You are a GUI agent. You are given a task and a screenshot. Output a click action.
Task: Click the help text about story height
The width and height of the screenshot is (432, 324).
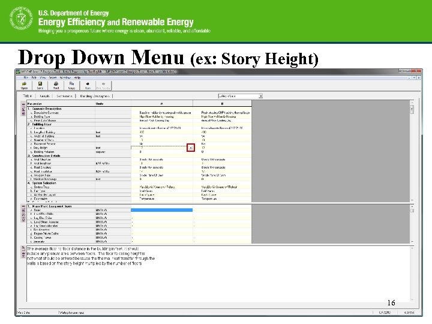(91, 256)
